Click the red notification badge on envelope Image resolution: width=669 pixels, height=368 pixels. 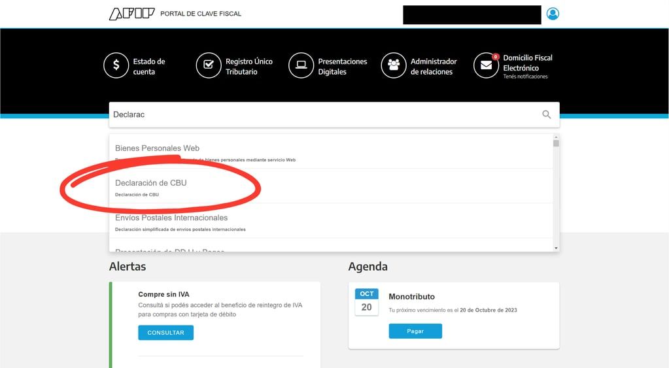point(495,56)
